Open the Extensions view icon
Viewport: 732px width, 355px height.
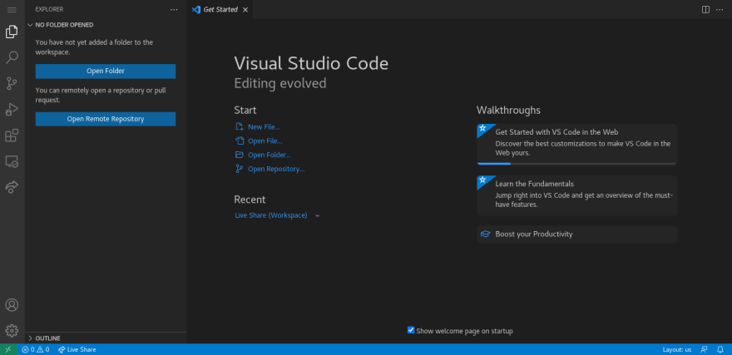coord(12,136)
